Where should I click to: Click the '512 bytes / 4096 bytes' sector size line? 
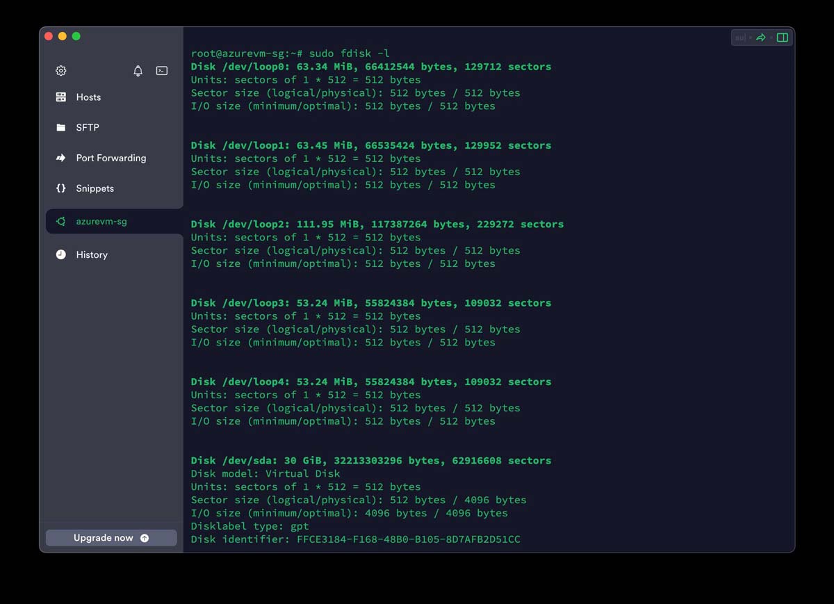[359, 500]
